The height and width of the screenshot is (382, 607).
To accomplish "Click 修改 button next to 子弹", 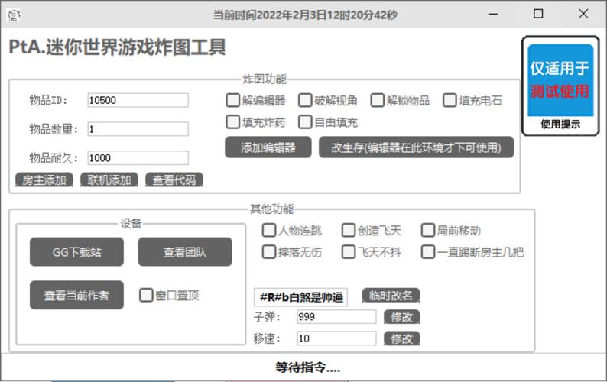I will 402,317.
